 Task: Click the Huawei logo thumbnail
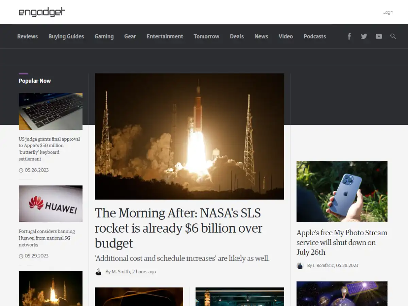tap(51, 204)
